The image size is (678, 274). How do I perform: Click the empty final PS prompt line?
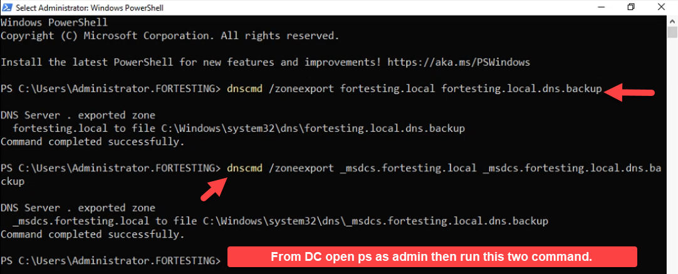tap(111, 261)
